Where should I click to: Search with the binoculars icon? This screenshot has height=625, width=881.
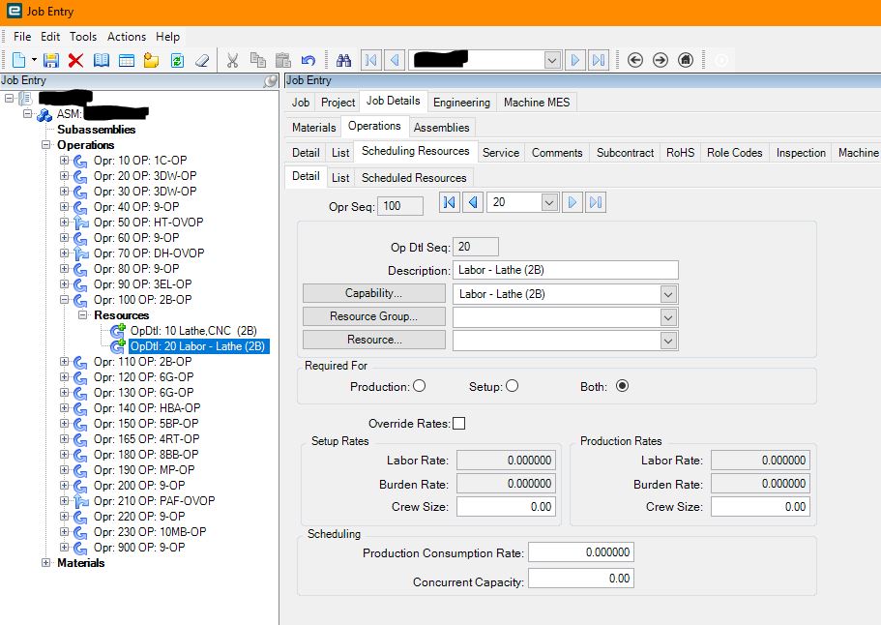pos(343,60)
